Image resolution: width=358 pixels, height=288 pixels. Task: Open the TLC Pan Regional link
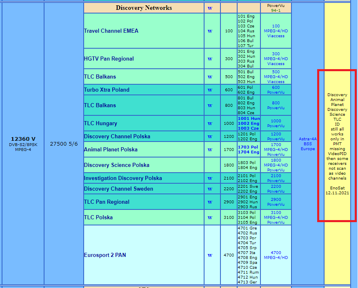tap(107, 202)
